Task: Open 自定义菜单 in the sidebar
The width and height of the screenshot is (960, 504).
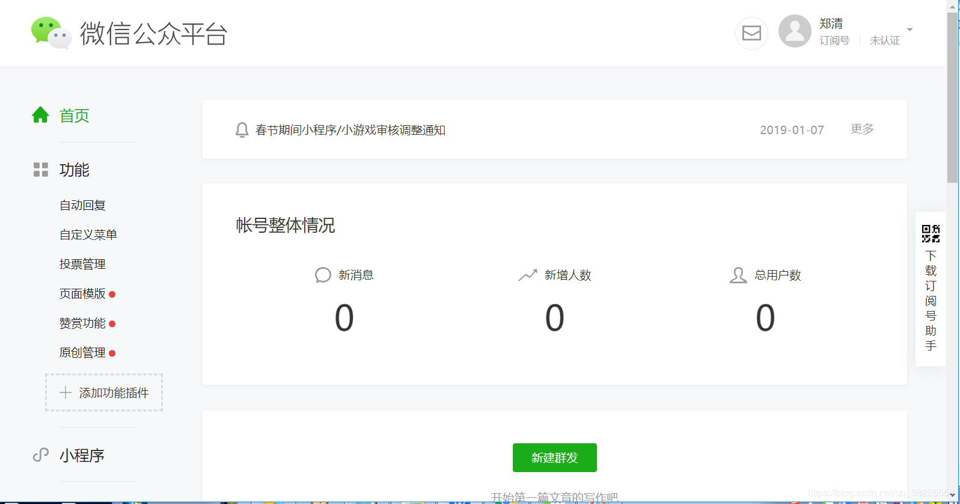Action: (88, 235)
